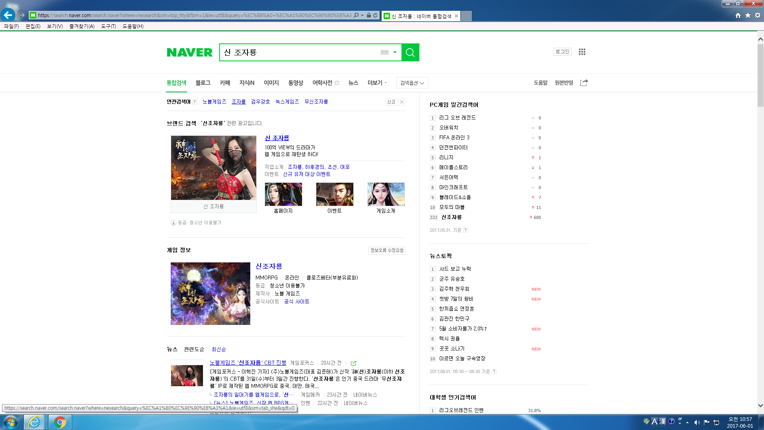
Task: Click 리그 오브 레전드 in PC game ranking
Action: click(x=458, y=117)
